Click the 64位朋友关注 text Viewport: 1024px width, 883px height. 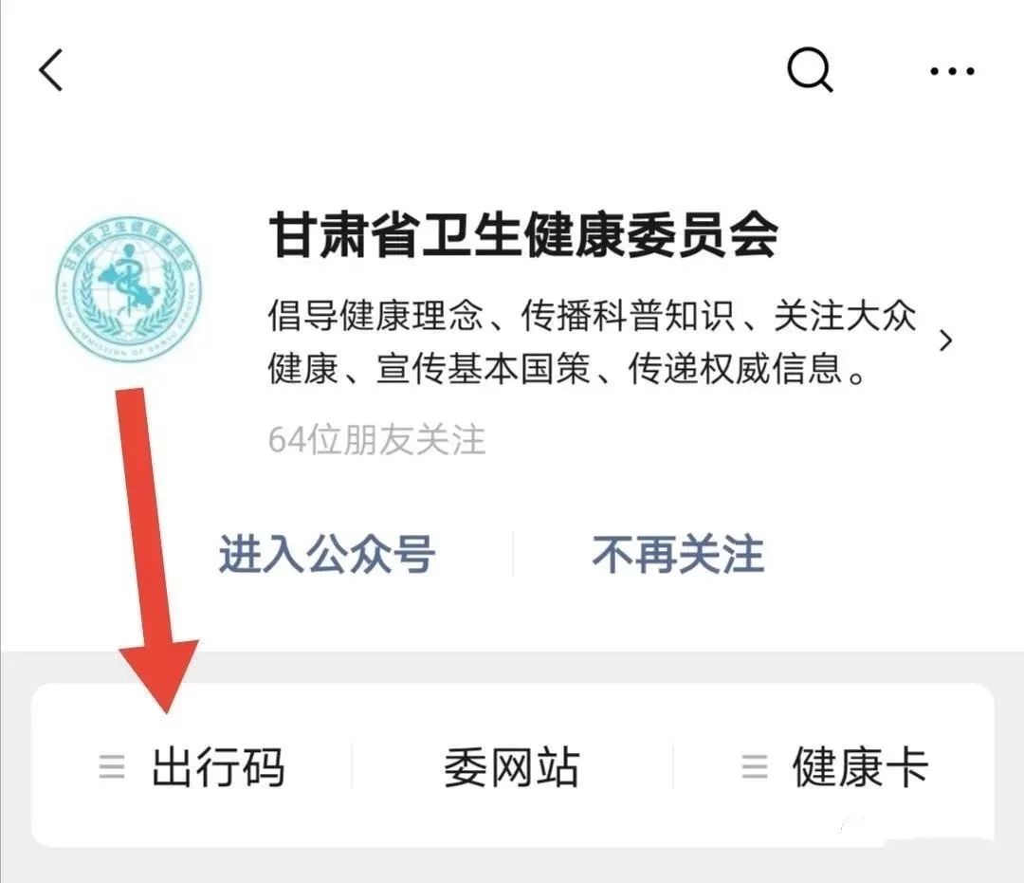(376, 439)
